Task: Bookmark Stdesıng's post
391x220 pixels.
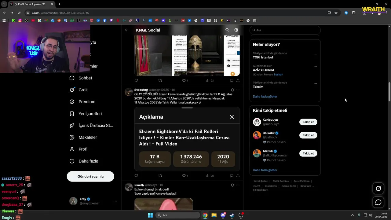Action: [232, 176]
